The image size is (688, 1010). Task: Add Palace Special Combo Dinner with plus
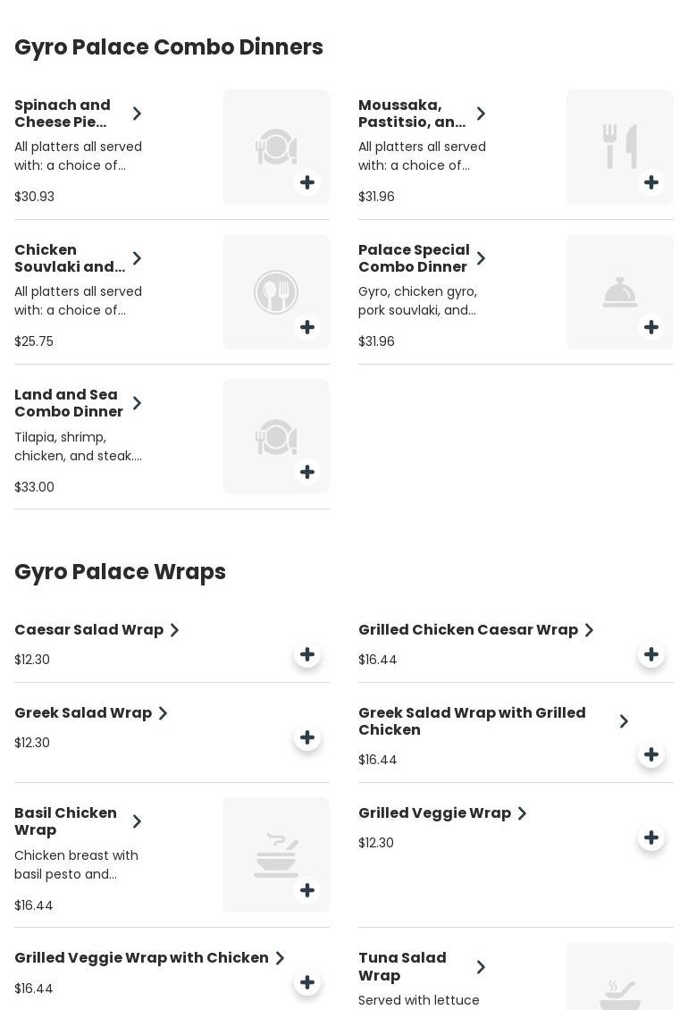tap(651, 327)
